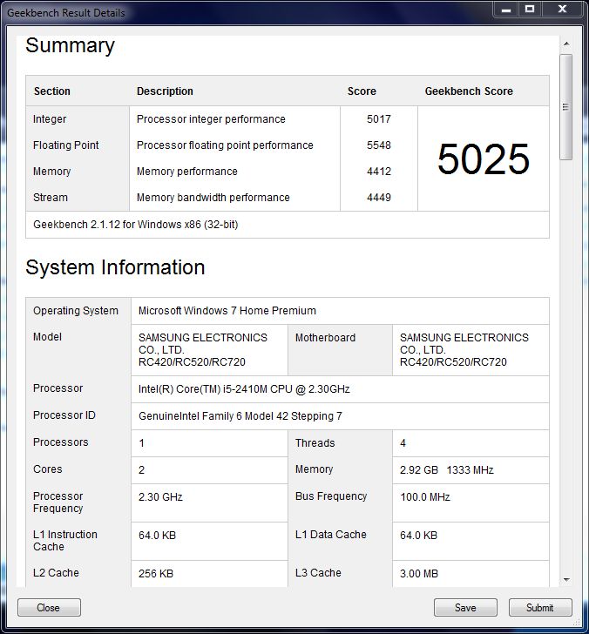Click the Summary heading
This screenshot has height=634, width=589.
click(70, 45)
